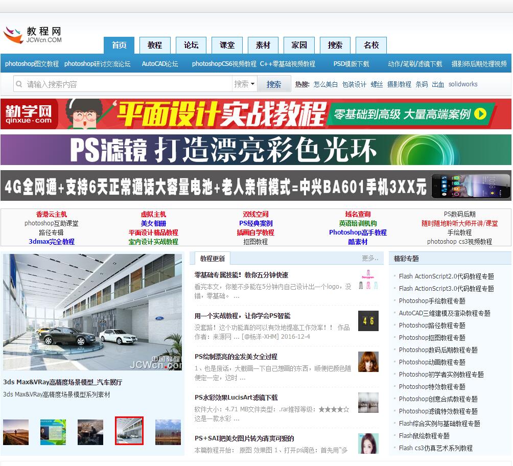Open the 素材 tab

pyautogui.click(x=263, y=45)
